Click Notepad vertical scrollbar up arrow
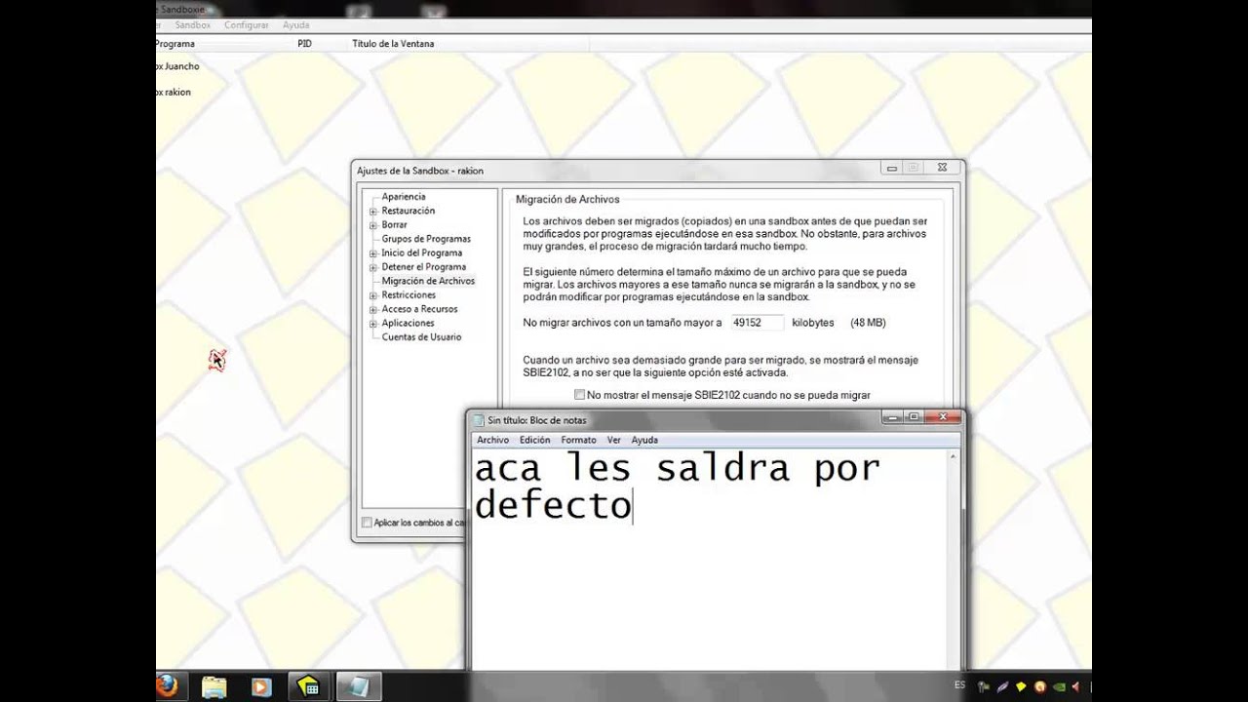This screenshot has height=702, width=1248. click(x=954, y=457)
